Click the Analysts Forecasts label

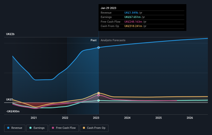tap(113, 40)
